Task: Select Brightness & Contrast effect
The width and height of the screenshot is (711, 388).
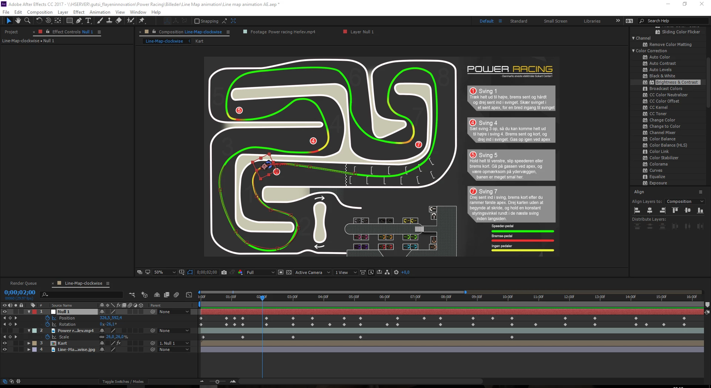Action: click(x=677, y=82)
